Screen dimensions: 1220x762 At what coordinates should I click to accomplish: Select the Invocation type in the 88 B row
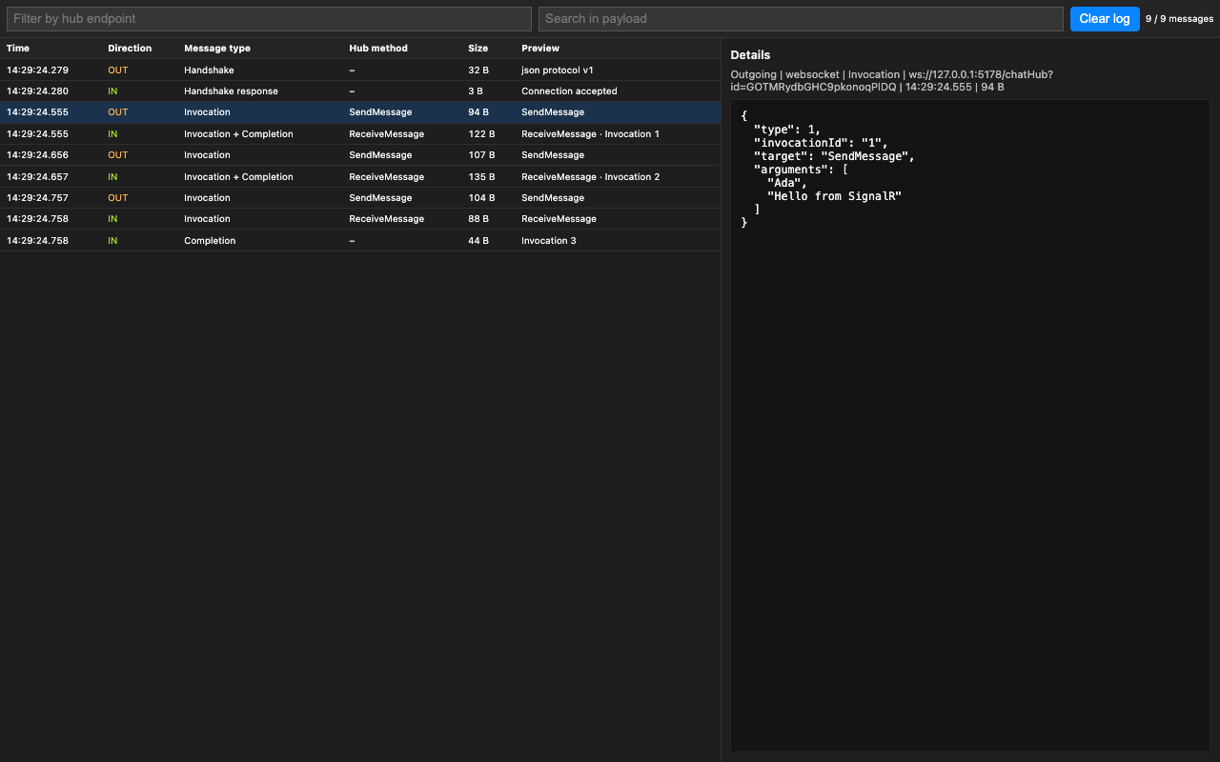[207, 219]
